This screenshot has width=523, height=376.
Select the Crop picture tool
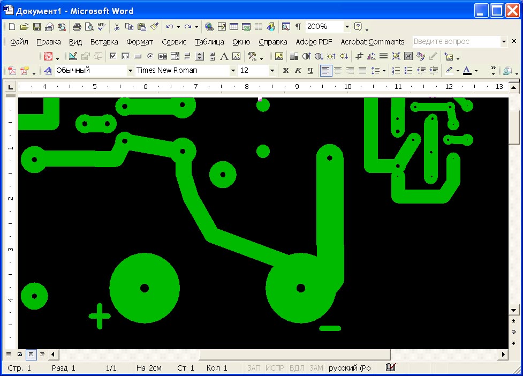tap(359, 56)
